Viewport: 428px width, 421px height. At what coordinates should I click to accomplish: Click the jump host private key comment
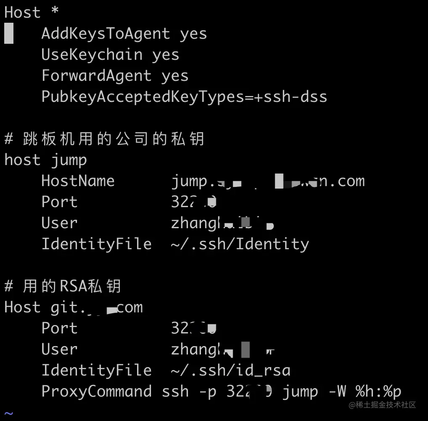pos(104,139)
